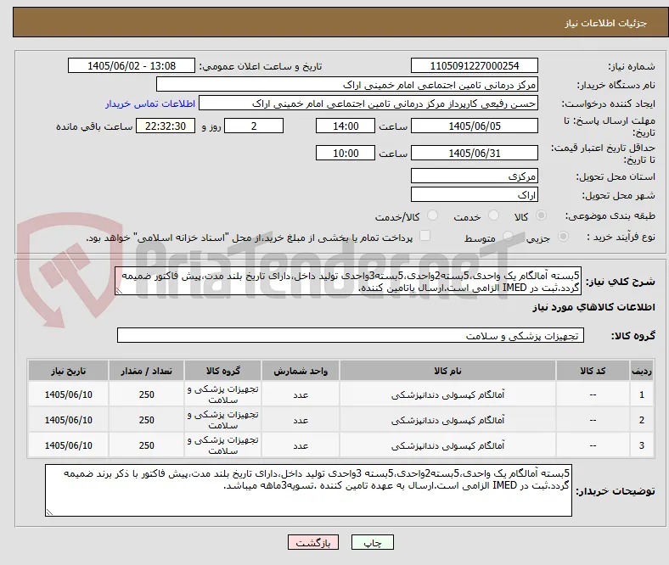
Task: Click the delivery city field اراک
Action: click(474, 194)
